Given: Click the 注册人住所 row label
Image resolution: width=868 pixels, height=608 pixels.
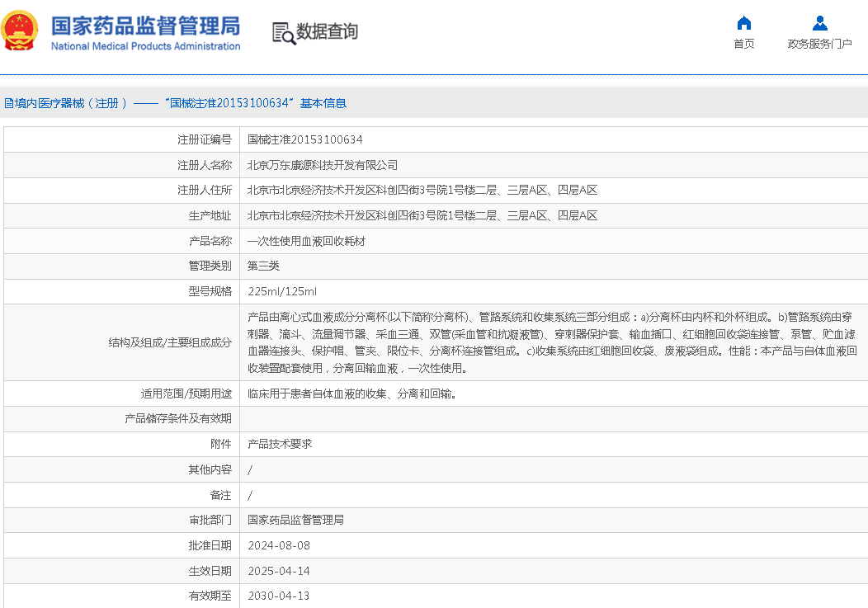Looking at the screenshot, I should (205, 190).
